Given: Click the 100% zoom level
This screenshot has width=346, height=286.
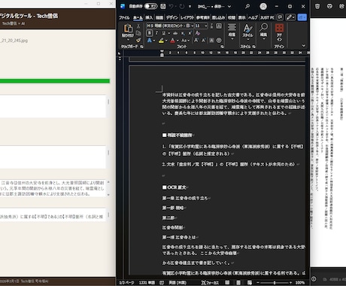Looking at the screenshot, I should (300, 283).
